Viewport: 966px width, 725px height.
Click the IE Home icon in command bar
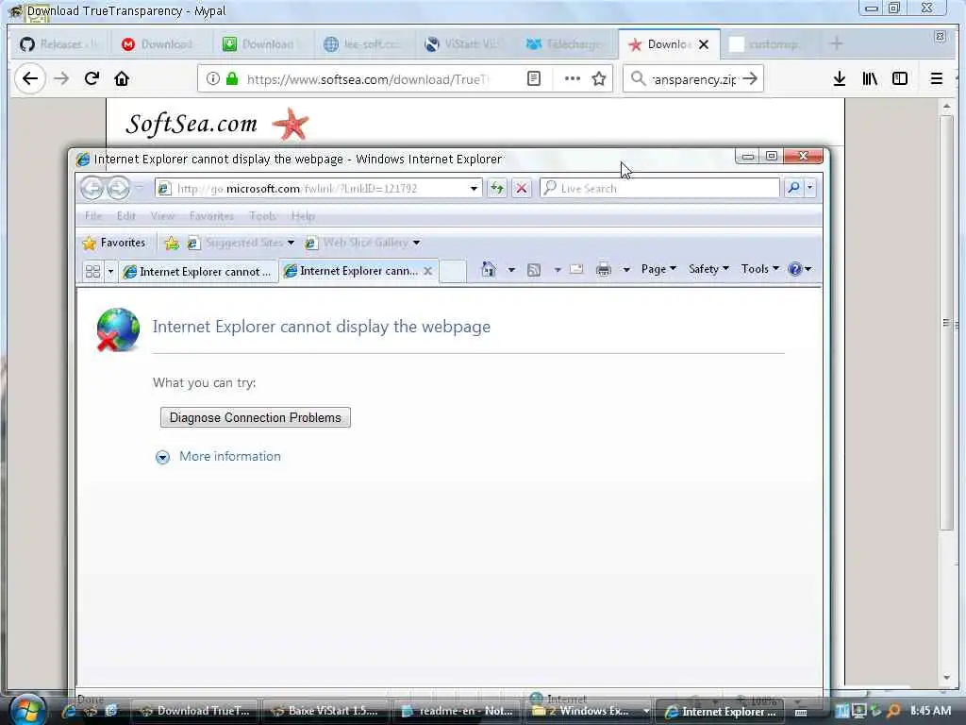point(489,269)
